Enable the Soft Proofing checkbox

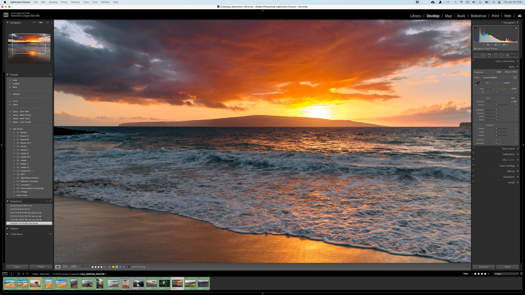point(129,267)
